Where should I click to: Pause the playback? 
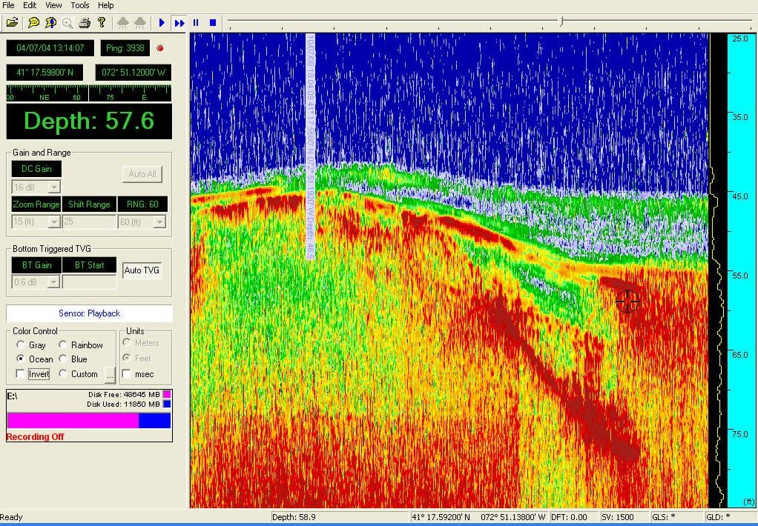coord(196,22)
